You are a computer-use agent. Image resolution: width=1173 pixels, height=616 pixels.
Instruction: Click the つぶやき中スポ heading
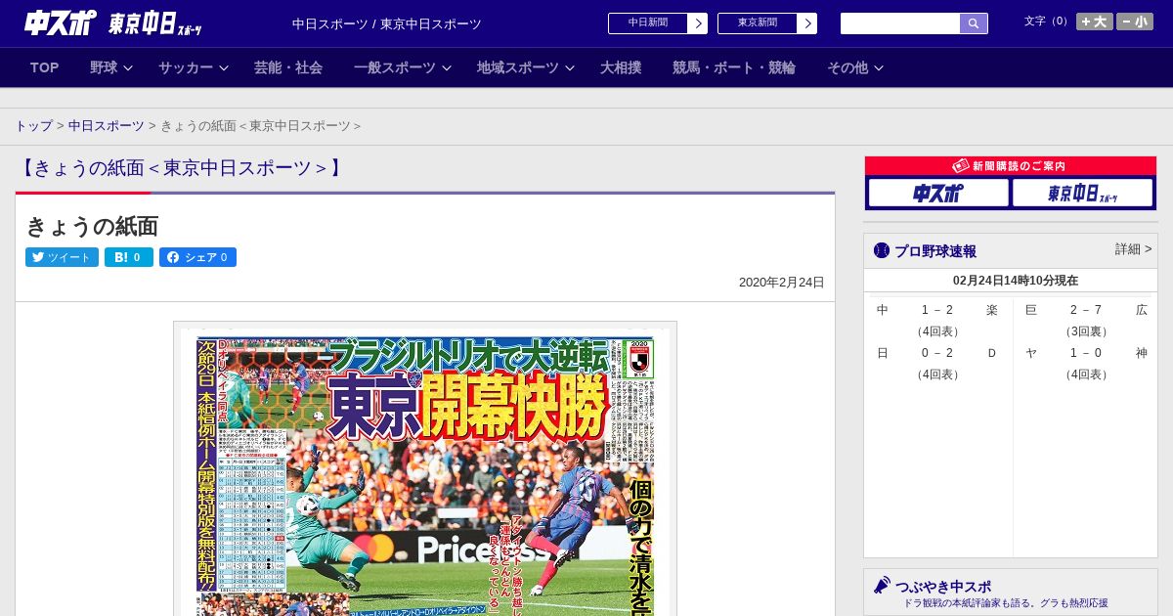pyautogui.click(x=942, y=587)
